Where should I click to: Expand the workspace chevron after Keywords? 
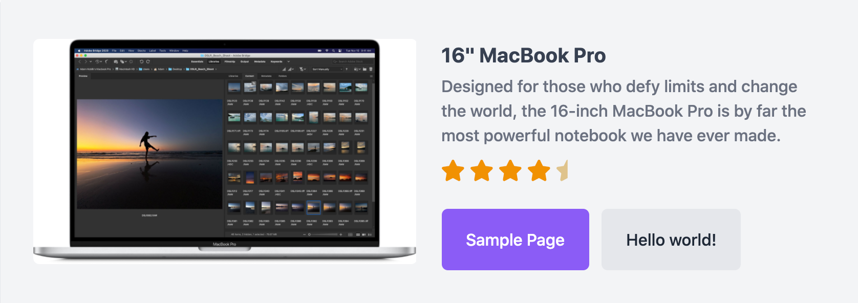289,61
